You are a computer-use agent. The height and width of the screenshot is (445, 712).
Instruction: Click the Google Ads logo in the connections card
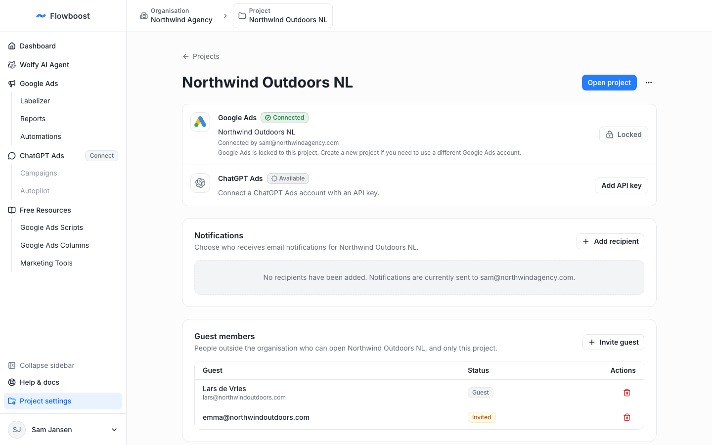click(200, 122)
